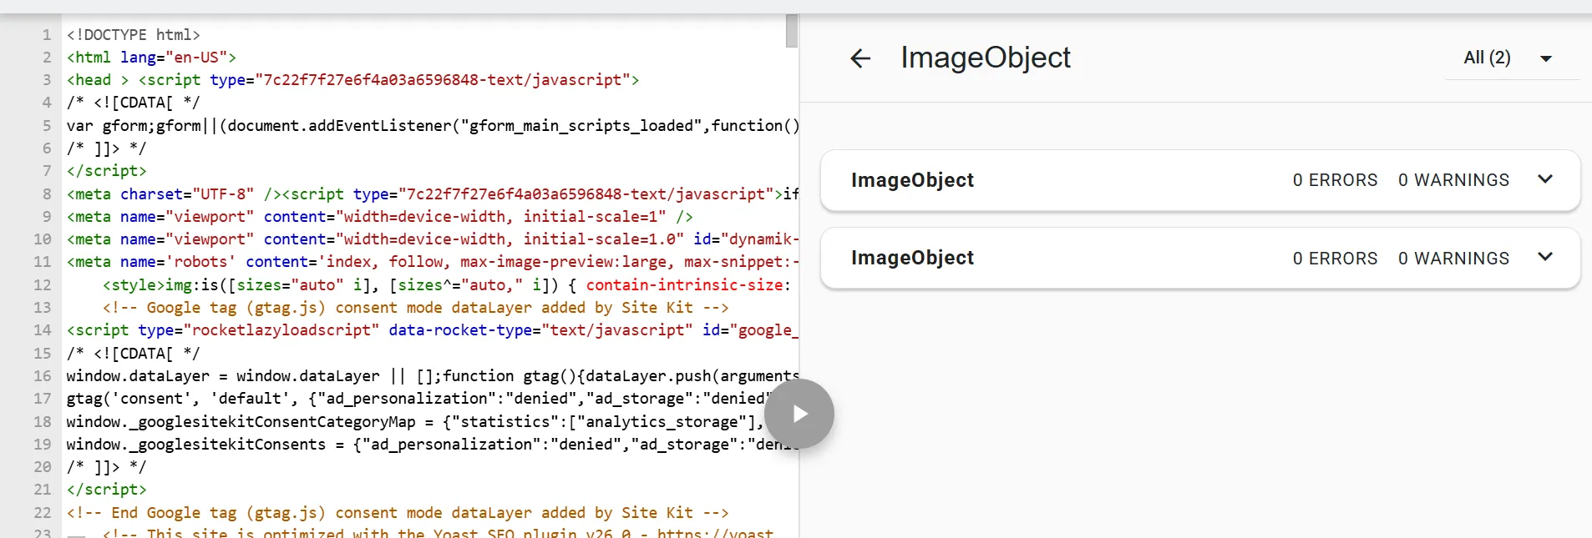Click the rocketlazyloadscript script tag line
This screenshot has height=538, width=1592.
[433, 330]
